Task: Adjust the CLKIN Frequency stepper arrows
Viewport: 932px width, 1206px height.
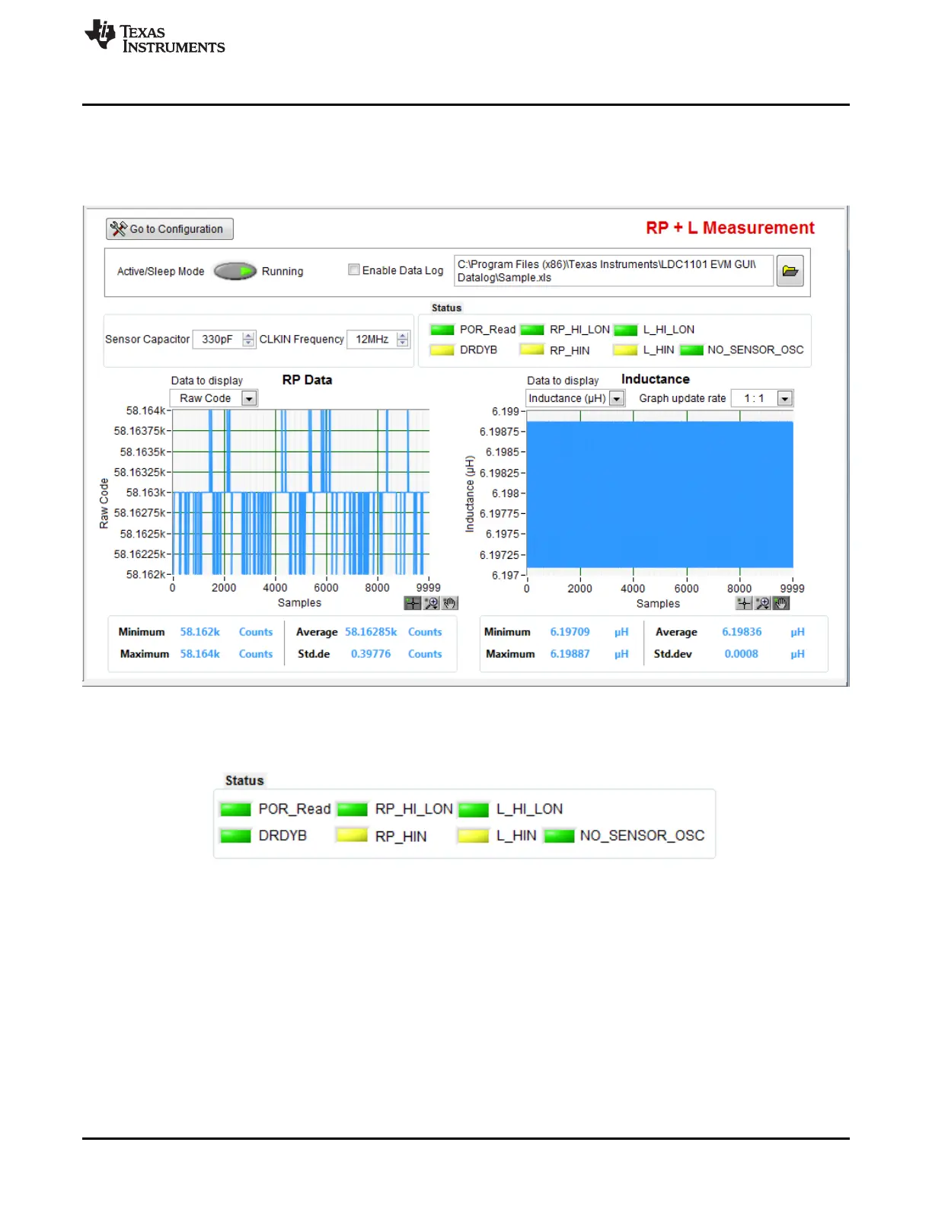Action: (x=403, y=340)
